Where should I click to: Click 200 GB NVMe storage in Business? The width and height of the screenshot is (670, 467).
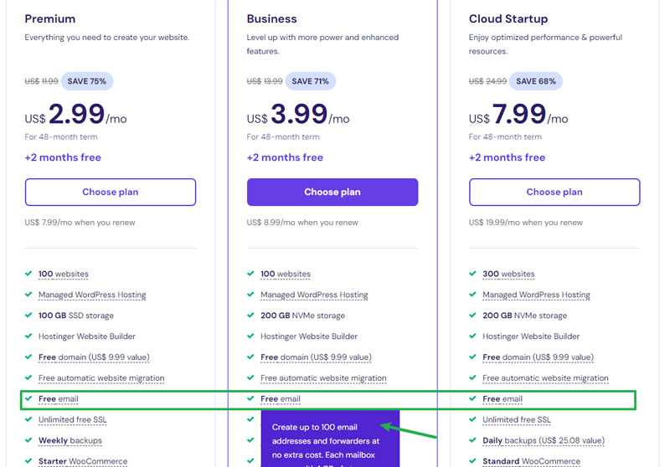(302, 316)
